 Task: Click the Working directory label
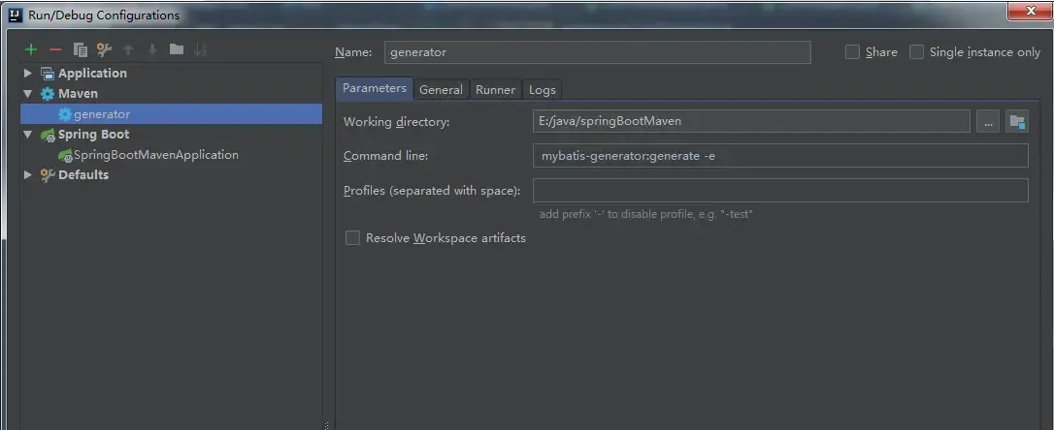point(396,122)
